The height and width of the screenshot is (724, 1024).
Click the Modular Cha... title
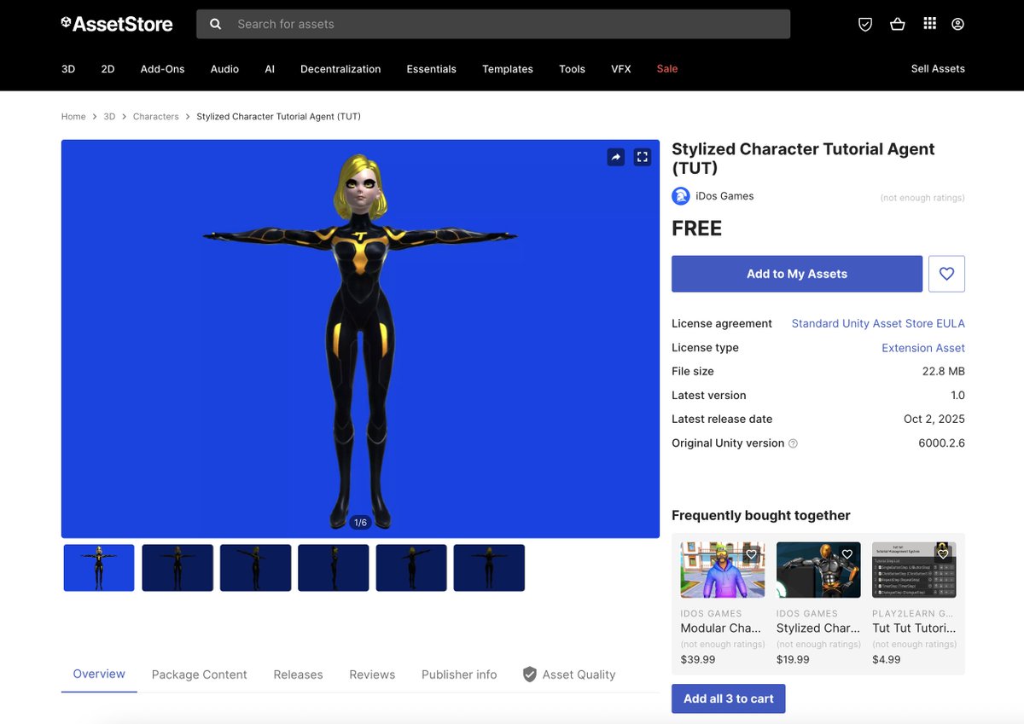click(720, 628)
